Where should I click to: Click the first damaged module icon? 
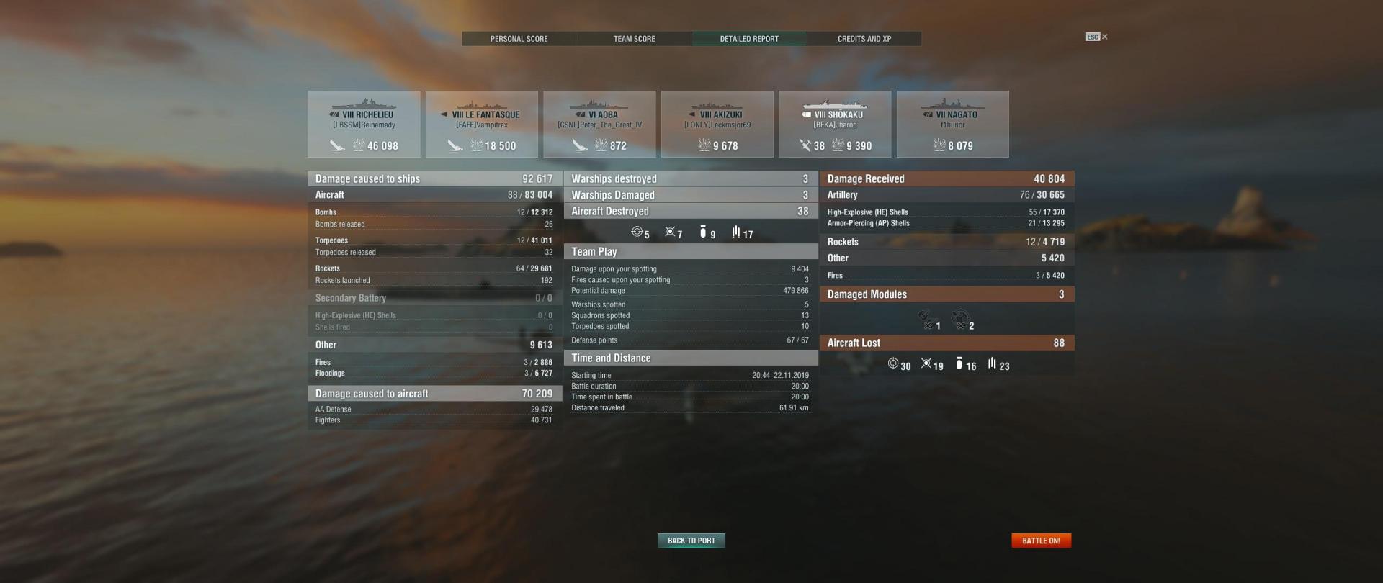926,317
